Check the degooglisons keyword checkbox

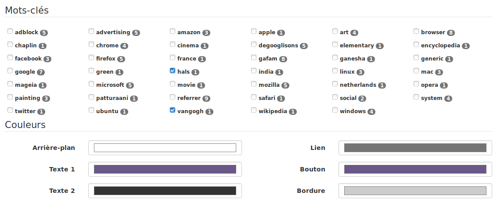254,44
